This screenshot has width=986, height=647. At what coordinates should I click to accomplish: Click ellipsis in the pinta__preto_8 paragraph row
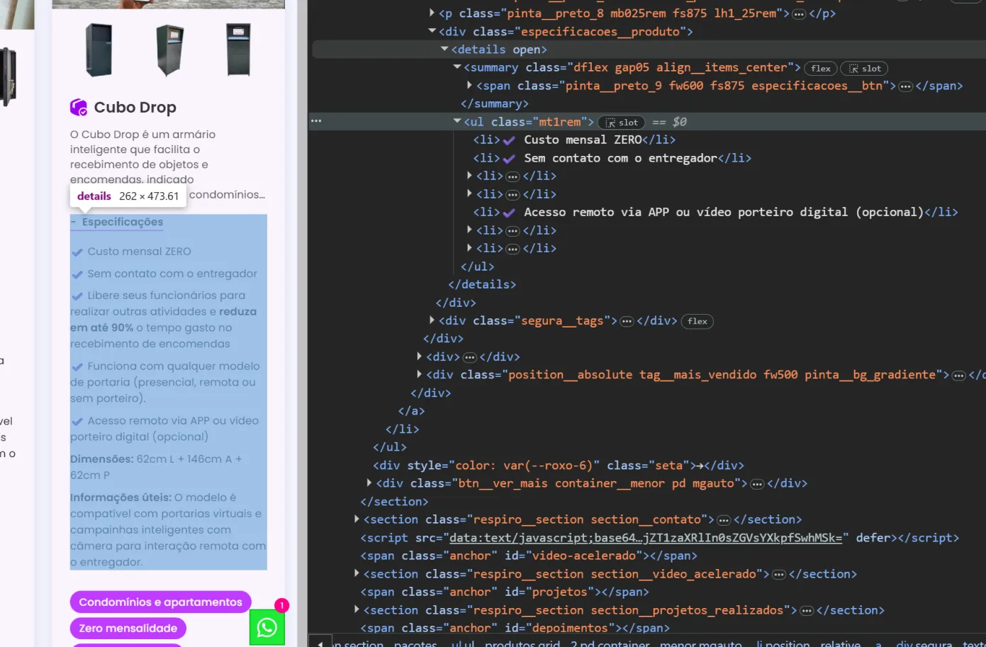coord(799,14)
